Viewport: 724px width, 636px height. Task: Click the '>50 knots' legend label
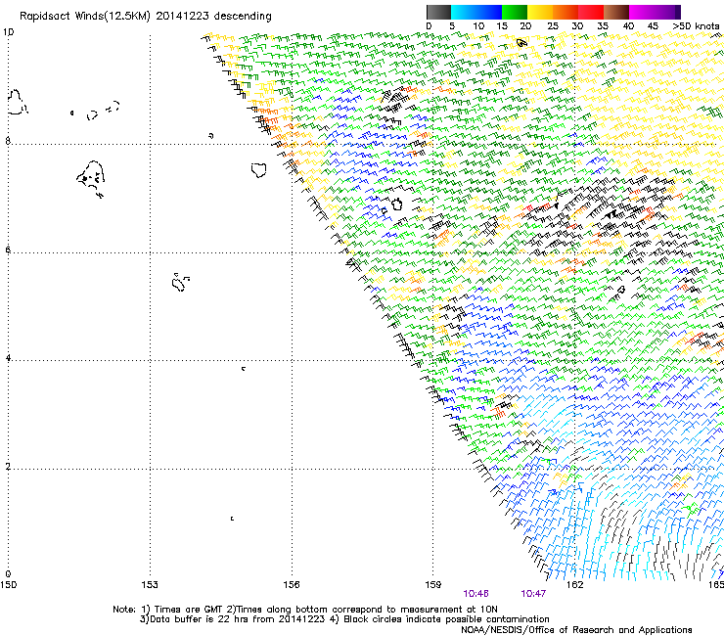697,26
